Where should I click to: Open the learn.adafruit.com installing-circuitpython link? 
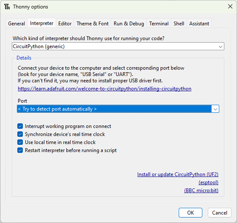(104, 89)
